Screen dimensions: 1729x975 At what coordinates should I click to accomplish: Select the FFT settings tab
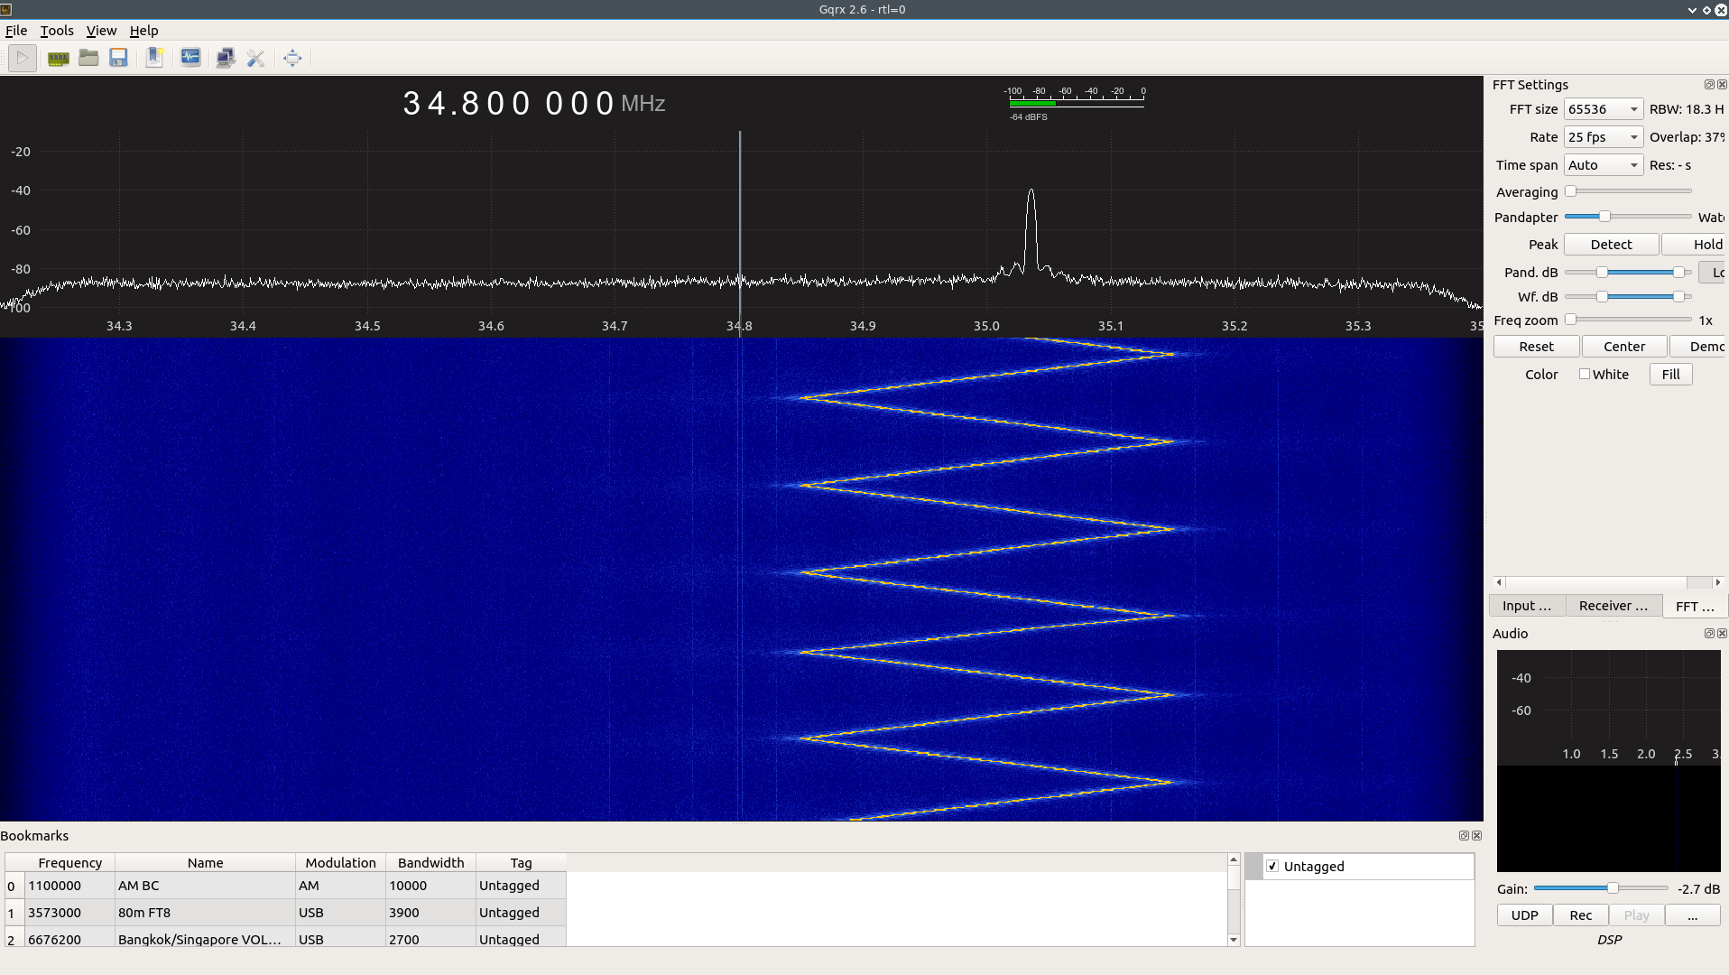1695,607
